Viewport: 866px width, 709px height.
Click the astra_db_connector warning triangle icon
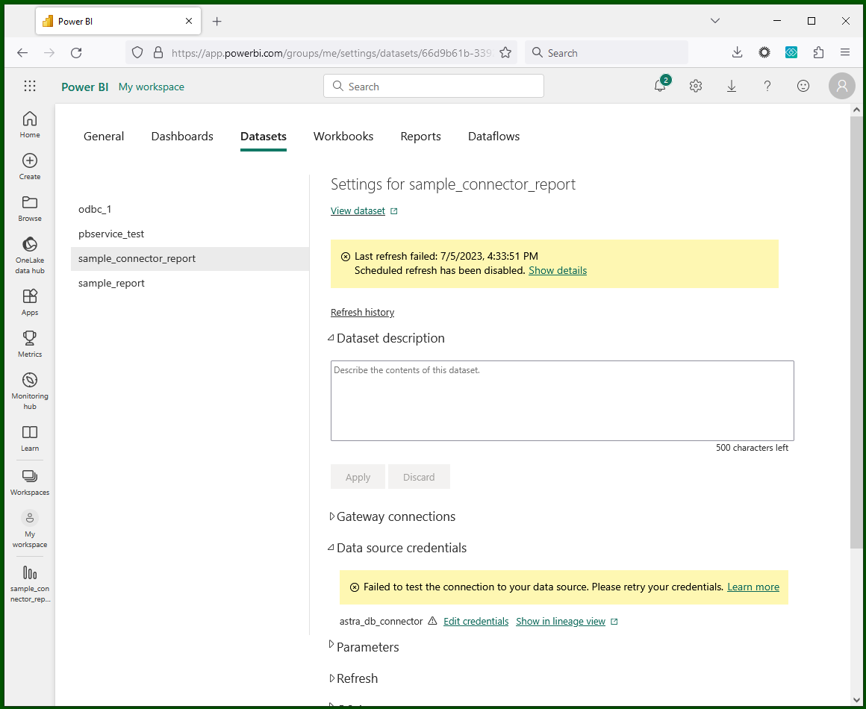[x=433, y=621]
